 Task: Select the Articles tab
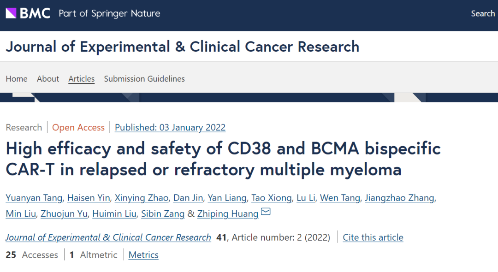point(82,79)
